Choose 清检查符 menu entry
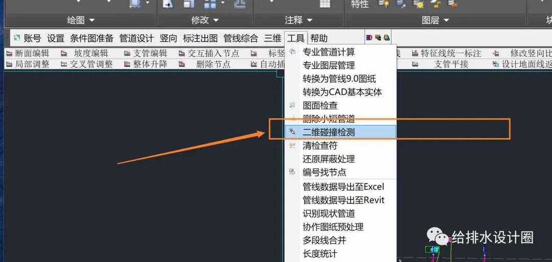 (x=341, y=145)
